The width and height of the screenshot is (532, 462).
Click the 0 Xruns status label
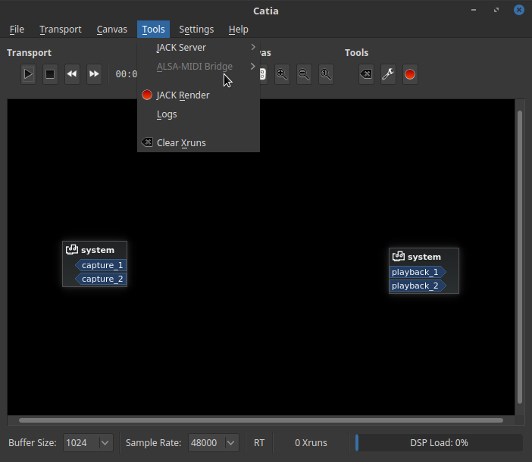(311, 442)
